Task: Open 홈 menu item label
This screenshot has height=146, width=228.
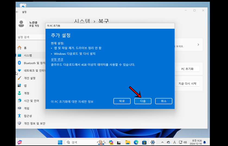Action: (25, 48)
